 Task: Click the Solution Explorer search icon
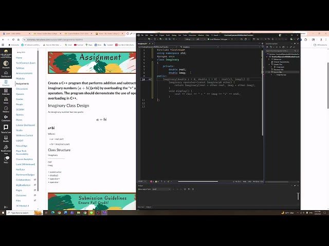coord(295,51)
